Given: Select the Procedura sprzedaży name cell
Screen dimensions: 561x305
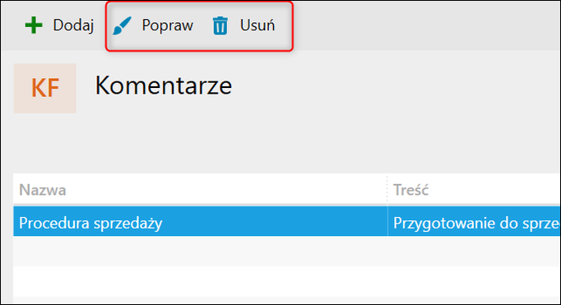Looking at the screenshot, I should 201,221.
